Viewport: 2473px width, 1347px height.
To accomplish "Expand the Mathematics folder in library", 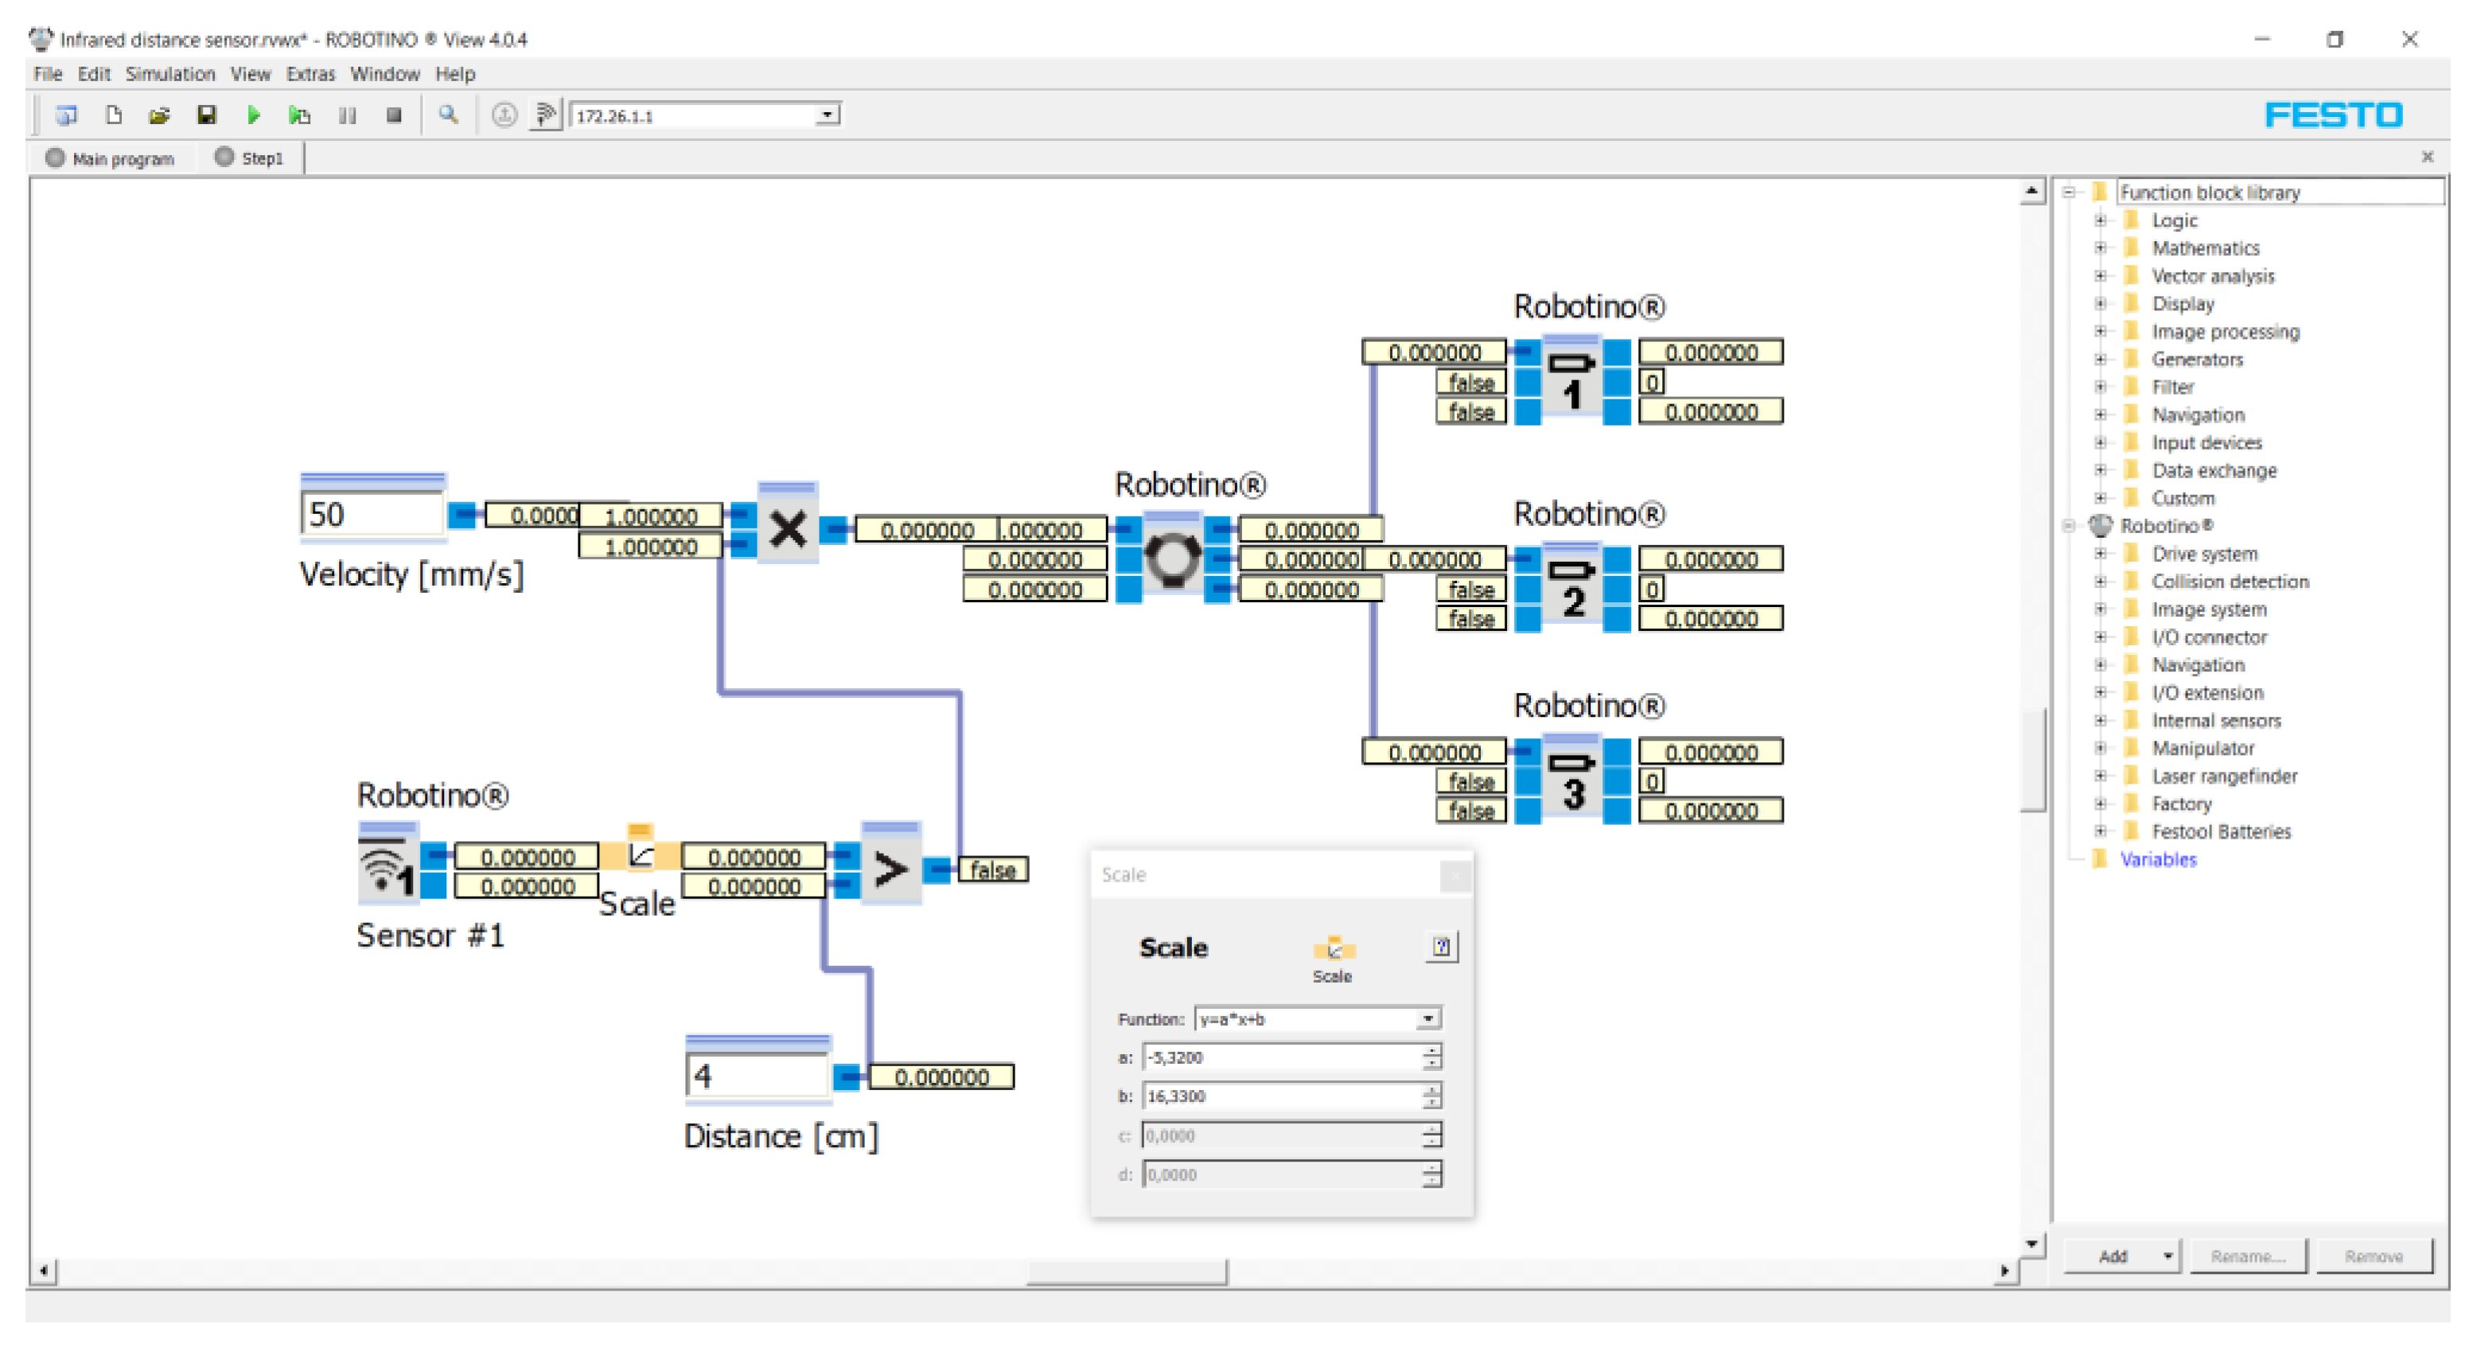I will pyautogui.click(x=2101, y=247).
